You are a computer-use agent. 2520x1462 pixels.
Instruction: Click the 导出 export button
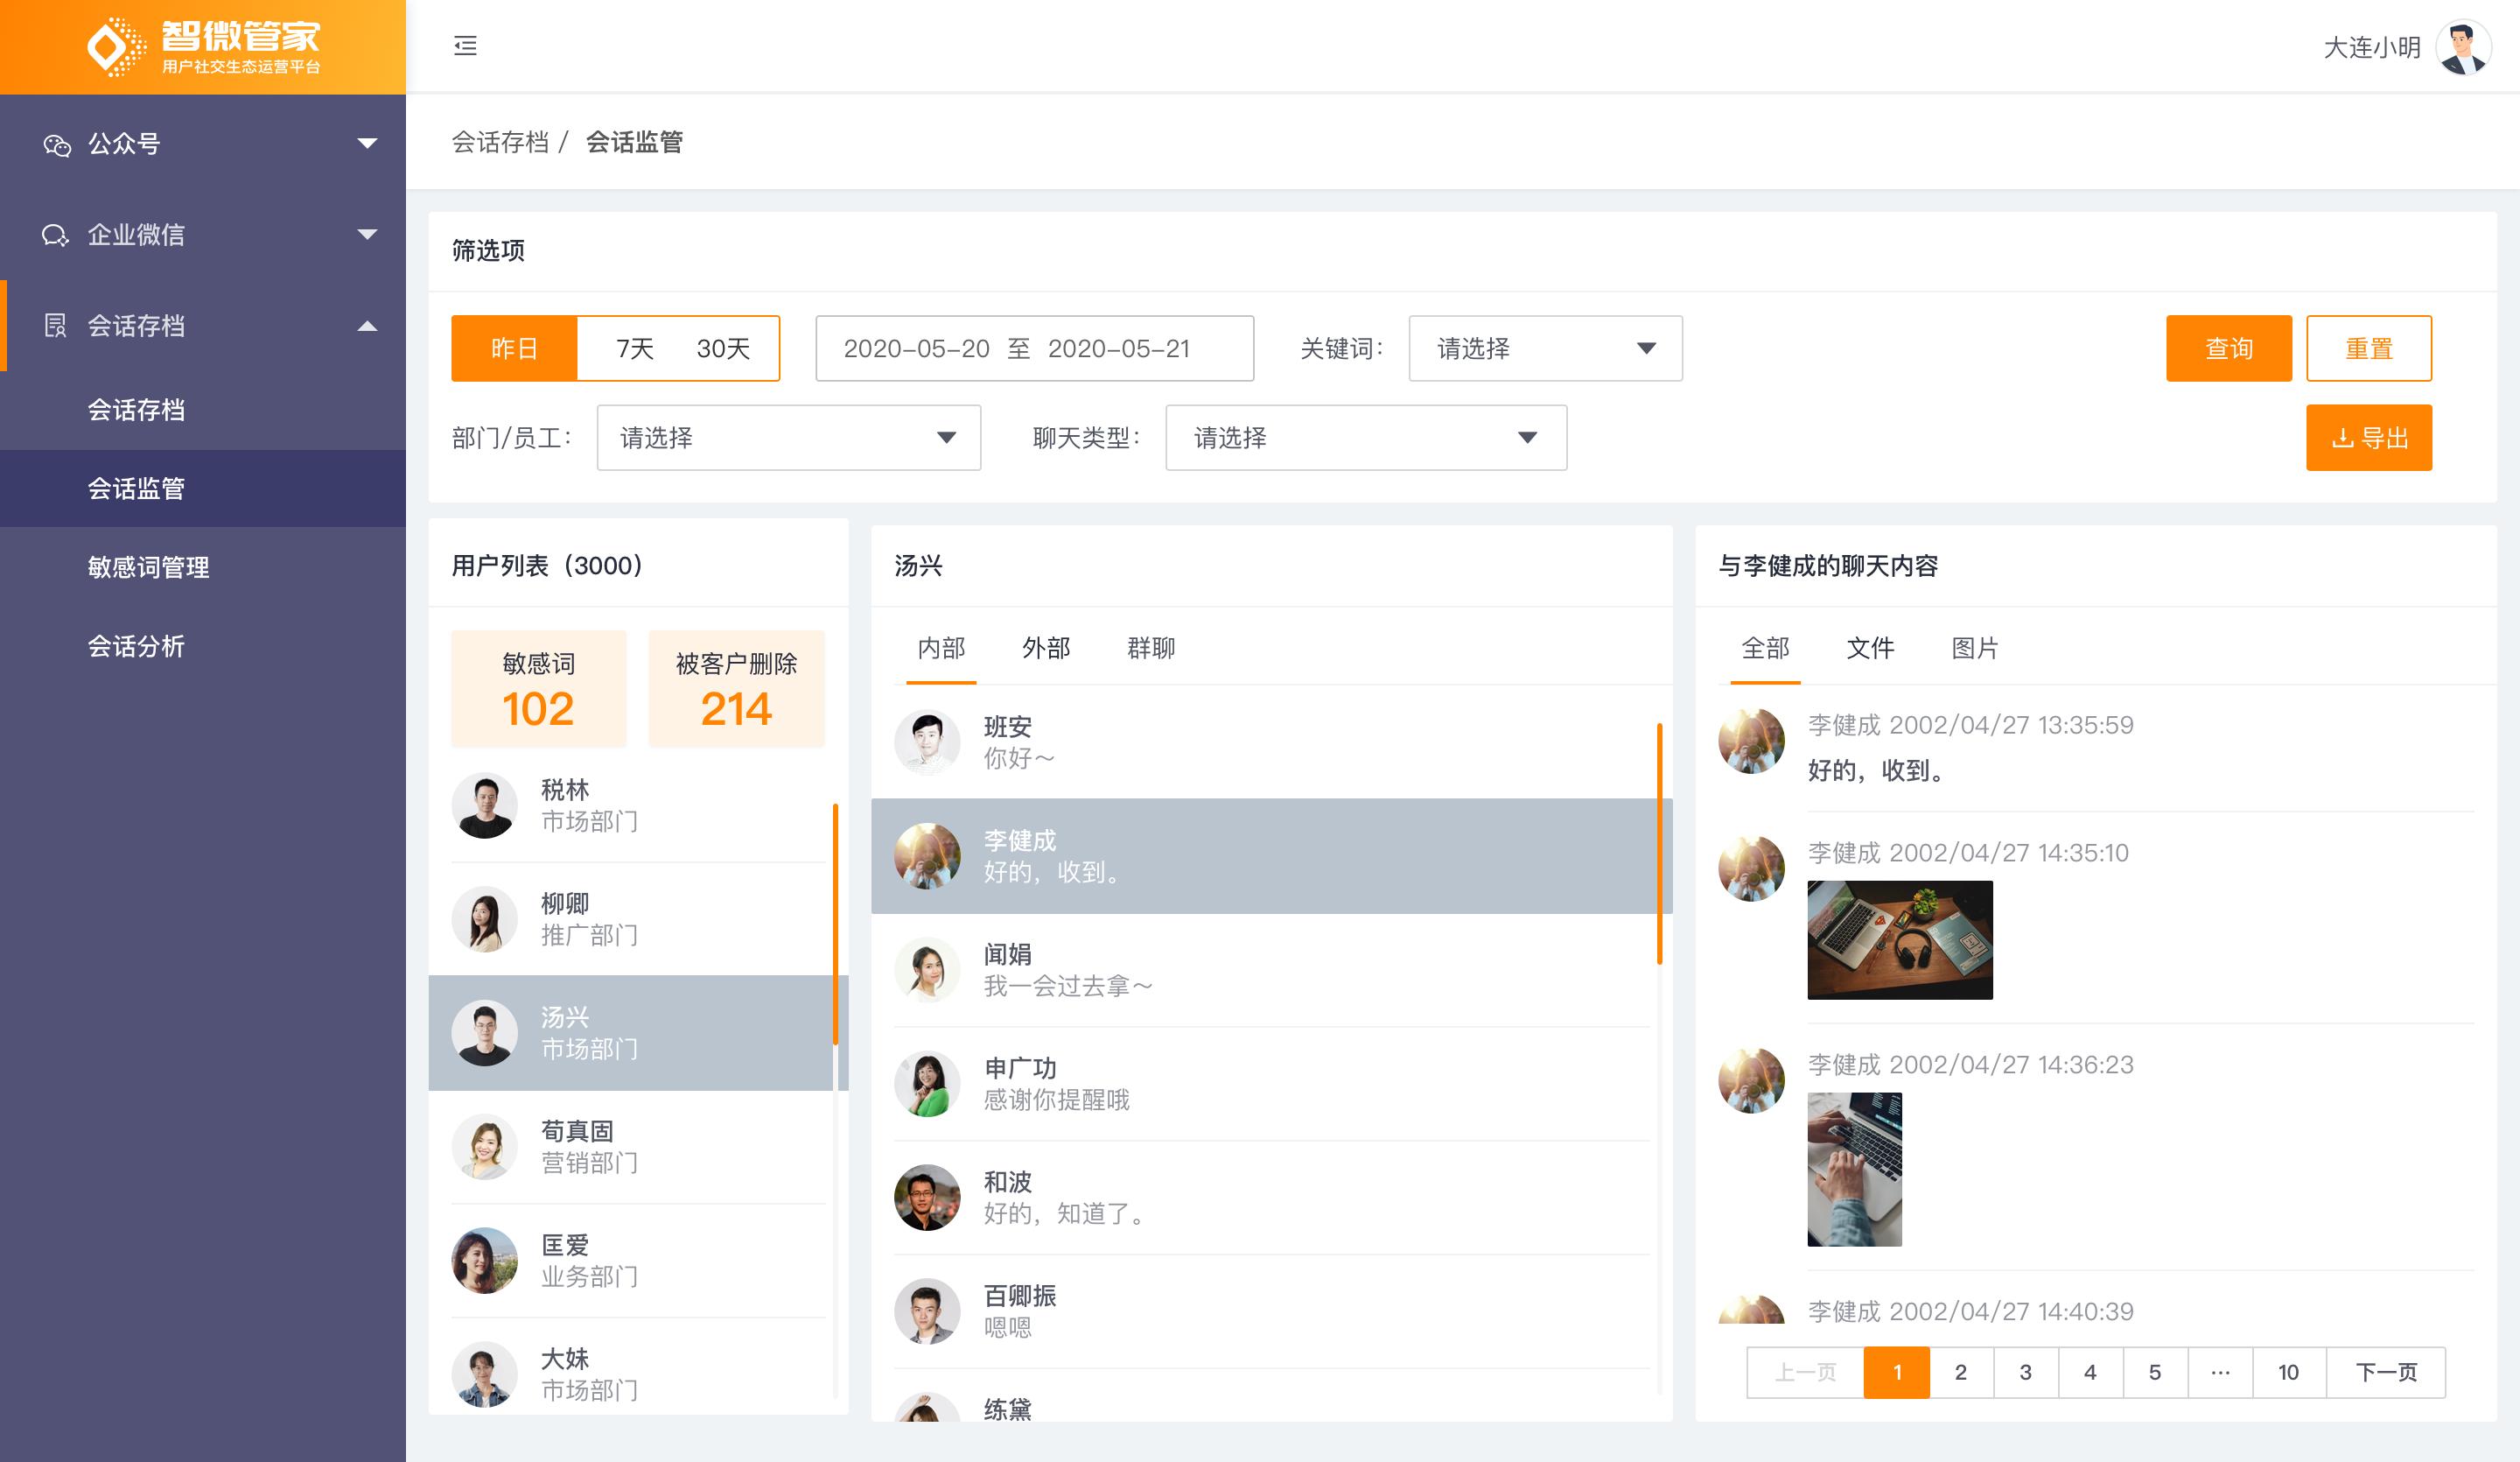click(x=2368, y=438)
